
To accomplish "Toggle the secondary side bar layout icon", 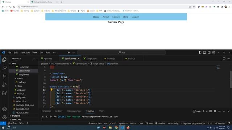I will [x=209, y=52].
